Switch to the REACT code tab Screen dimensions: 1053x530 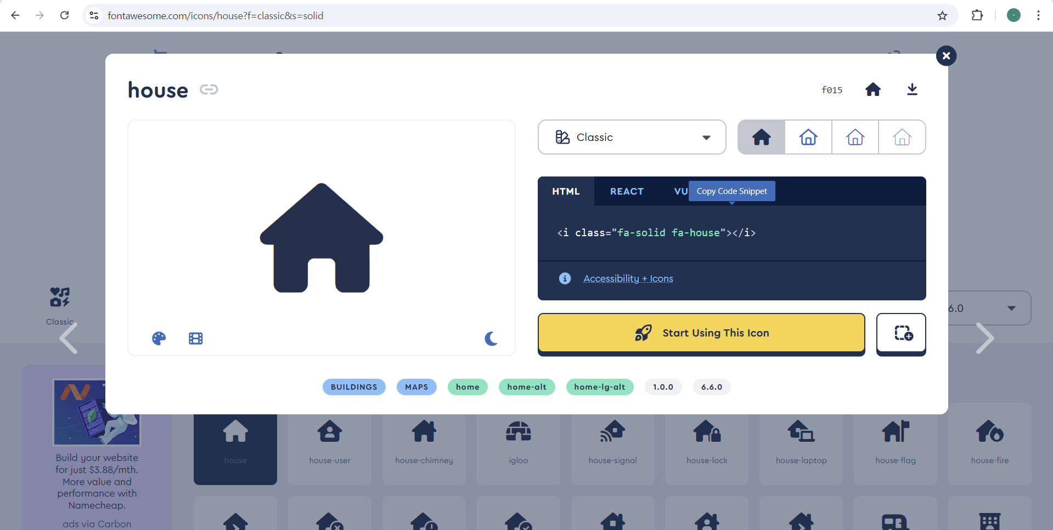click(x=627, y=191)
